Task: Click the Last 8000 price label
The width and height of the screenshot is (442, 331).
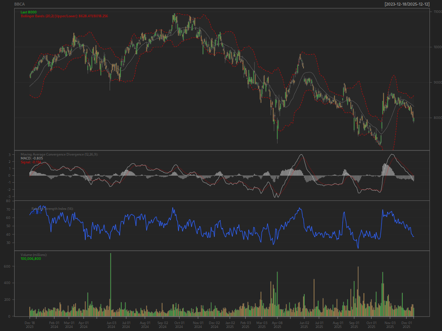Action: (28, 12)
